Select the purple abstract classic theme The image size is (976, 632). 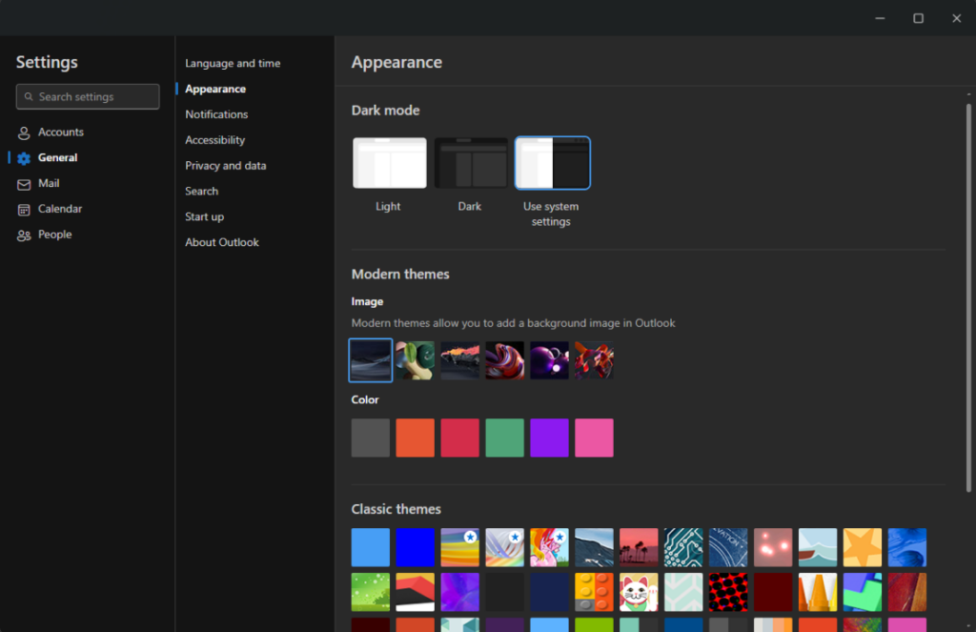click(x=460, y=592)
